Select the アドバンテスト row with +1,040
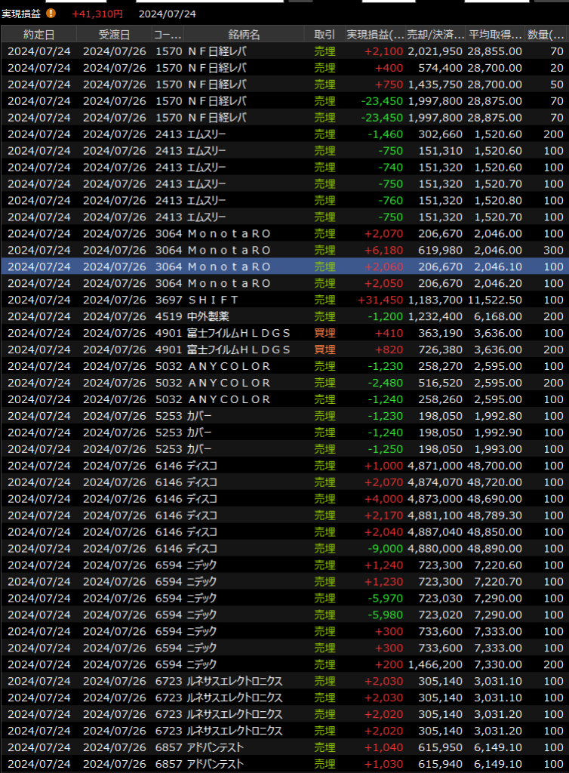The width and height of the screenshot is (569, 773). 284,748
